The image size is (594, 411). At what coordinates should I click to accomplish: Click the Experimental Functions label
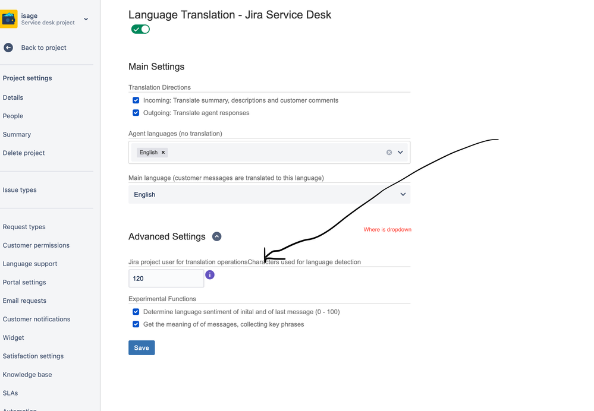[162, 299]
